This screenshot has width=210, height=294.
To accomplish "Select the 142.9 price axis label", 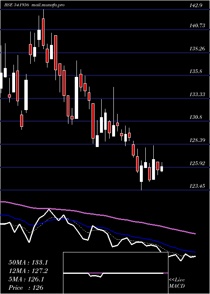I will click(x=196, y=5).
